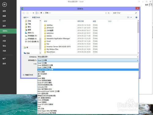
Task: Click 隐藏文件夹 to hide folders
Action: point(28,75)
